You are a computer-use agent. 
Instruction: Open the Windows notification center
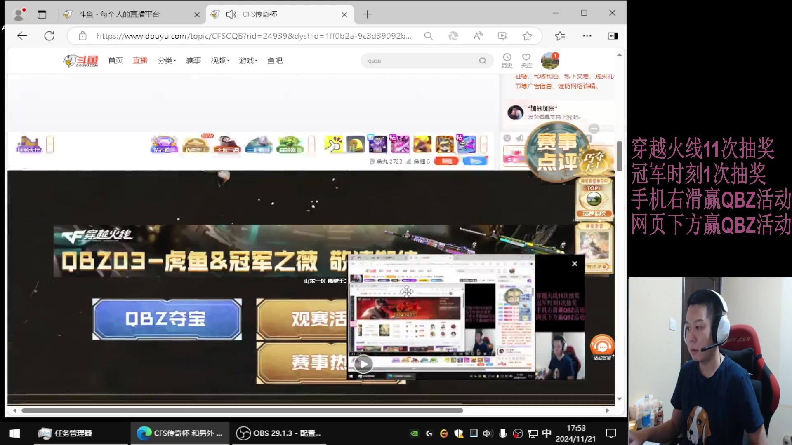tap(611, 433)
